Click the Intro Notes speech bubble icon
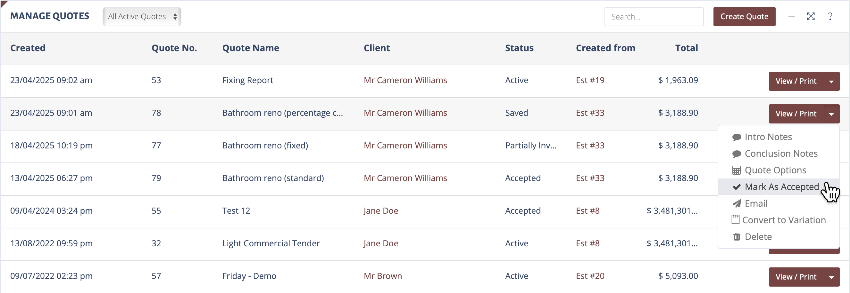This screenshot has width=850, height=293. click(x=737, y=137)
